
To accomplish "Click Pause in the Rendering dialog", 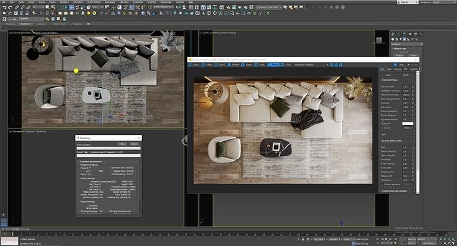I will [x=122, y=144].
